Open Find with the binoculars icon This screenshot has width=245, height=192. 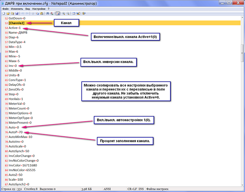point(47,13)
